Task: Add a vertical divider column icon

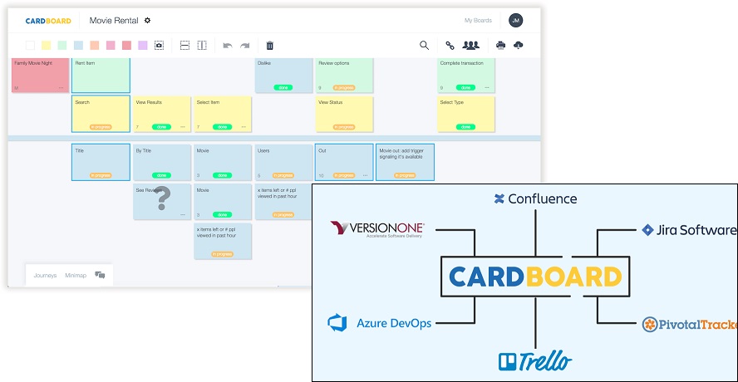Action: [x=202, y=46]
